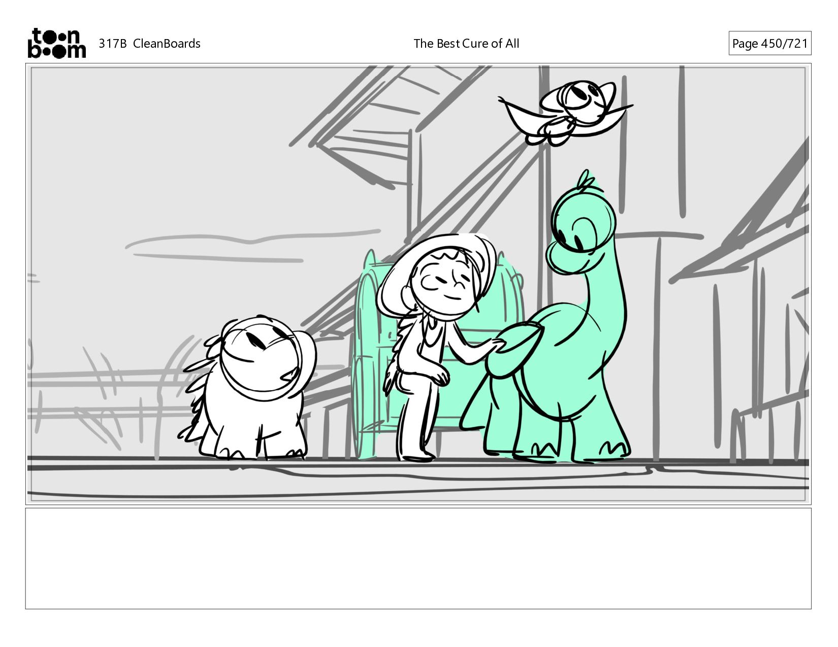
Task: Click the storyboard panel drawing
Action: (x=418, y=284)
